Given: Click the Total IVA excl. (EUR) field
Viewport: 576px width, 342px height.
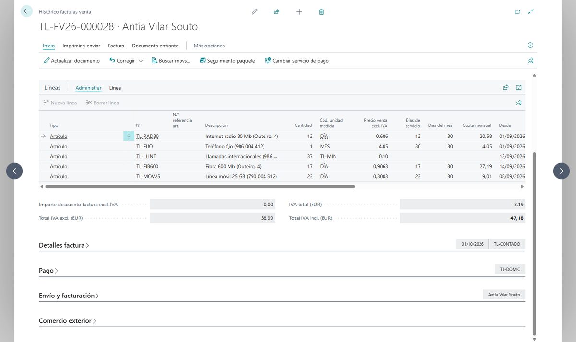Looking at the screenshot, I should coord(213,218).
